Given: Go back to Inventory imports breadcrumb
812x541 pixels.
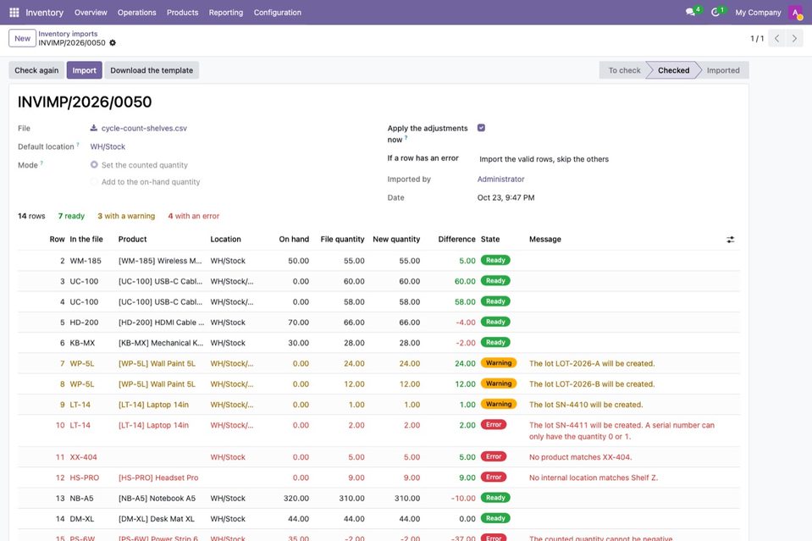Looking at the screenshot, I should (x=68, y=34).
